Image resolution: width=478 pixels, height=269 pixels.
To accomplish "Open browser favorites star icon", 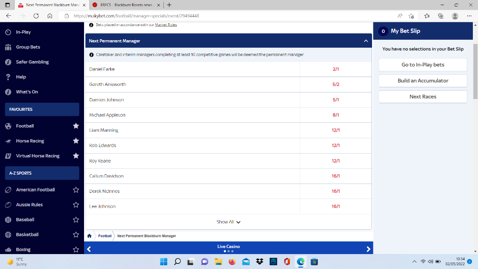I will [x=427, y=16].
